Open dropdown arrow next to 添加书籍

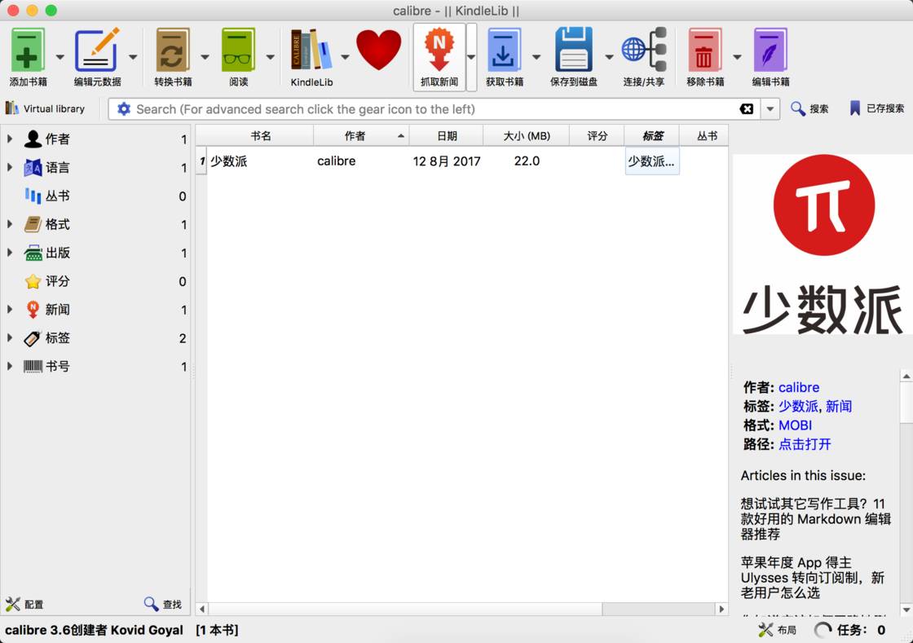coord(60,57)
